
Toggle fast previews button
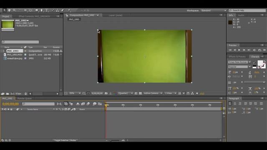184,93
